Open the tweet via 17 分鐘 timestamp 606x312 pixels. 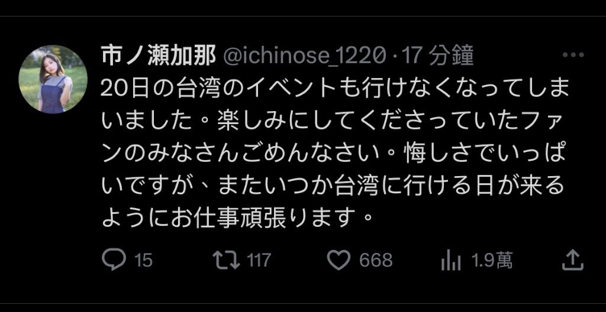(x=438, y=57)
